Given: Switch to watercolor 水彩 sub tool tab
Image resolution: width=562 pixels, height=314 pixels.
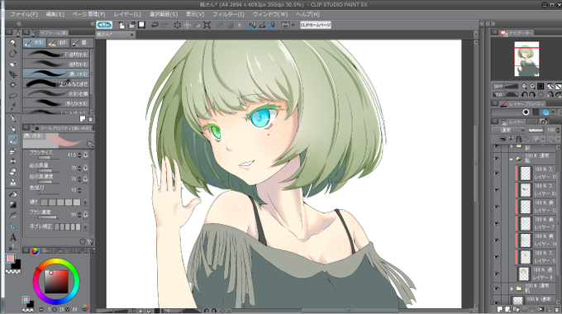Looking at the screenshot, I should pos(34,43).
